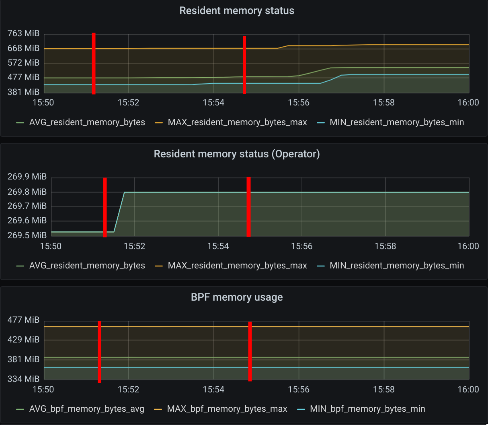Viewport: 488px width, 425px height.
Task: Click the 16:00 time label in the BPF panel
Action: tap(468, 389)
